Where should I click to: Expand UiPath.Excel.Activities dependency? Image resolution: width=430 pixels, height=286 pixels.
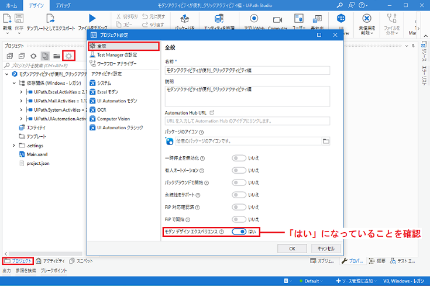(x=21, y=92)
